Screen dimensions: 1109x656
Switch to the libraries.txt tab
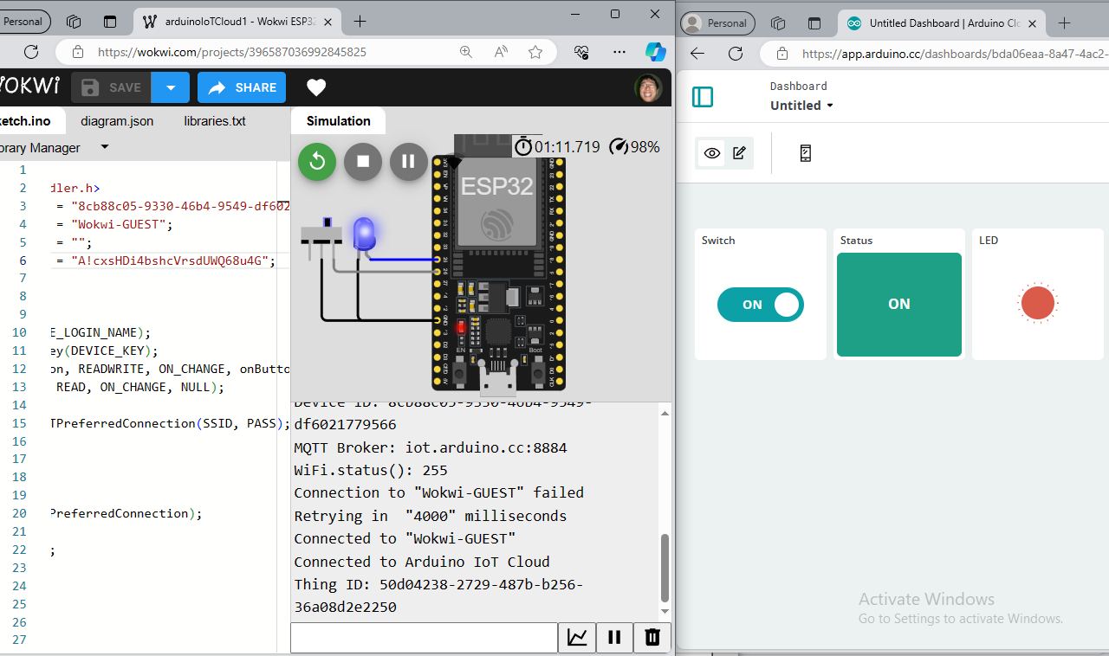[215, 121]
